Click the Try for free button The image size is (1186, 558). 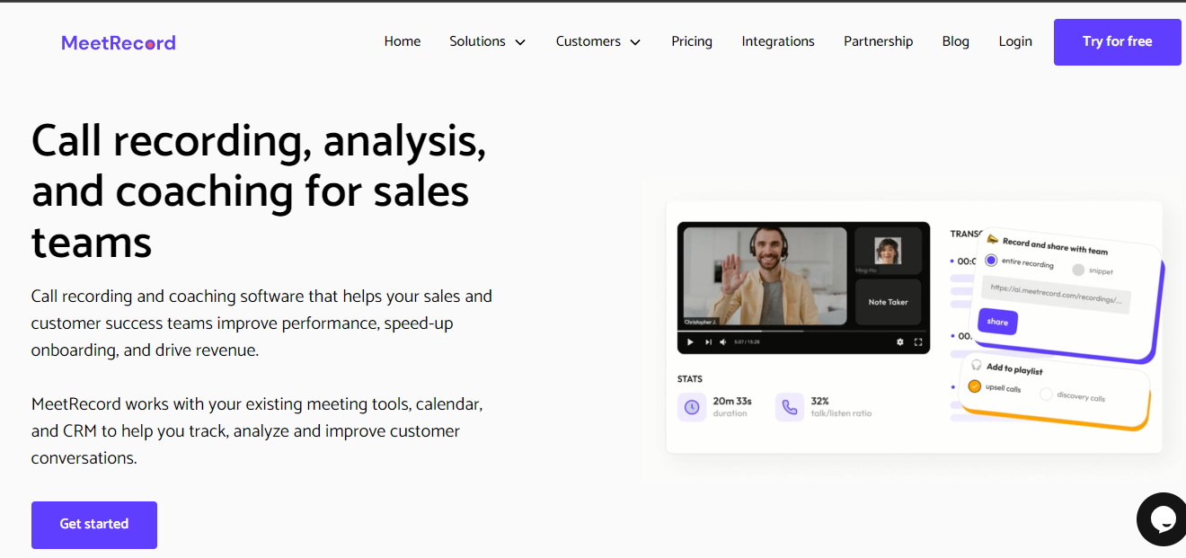tap(1118, 41)
